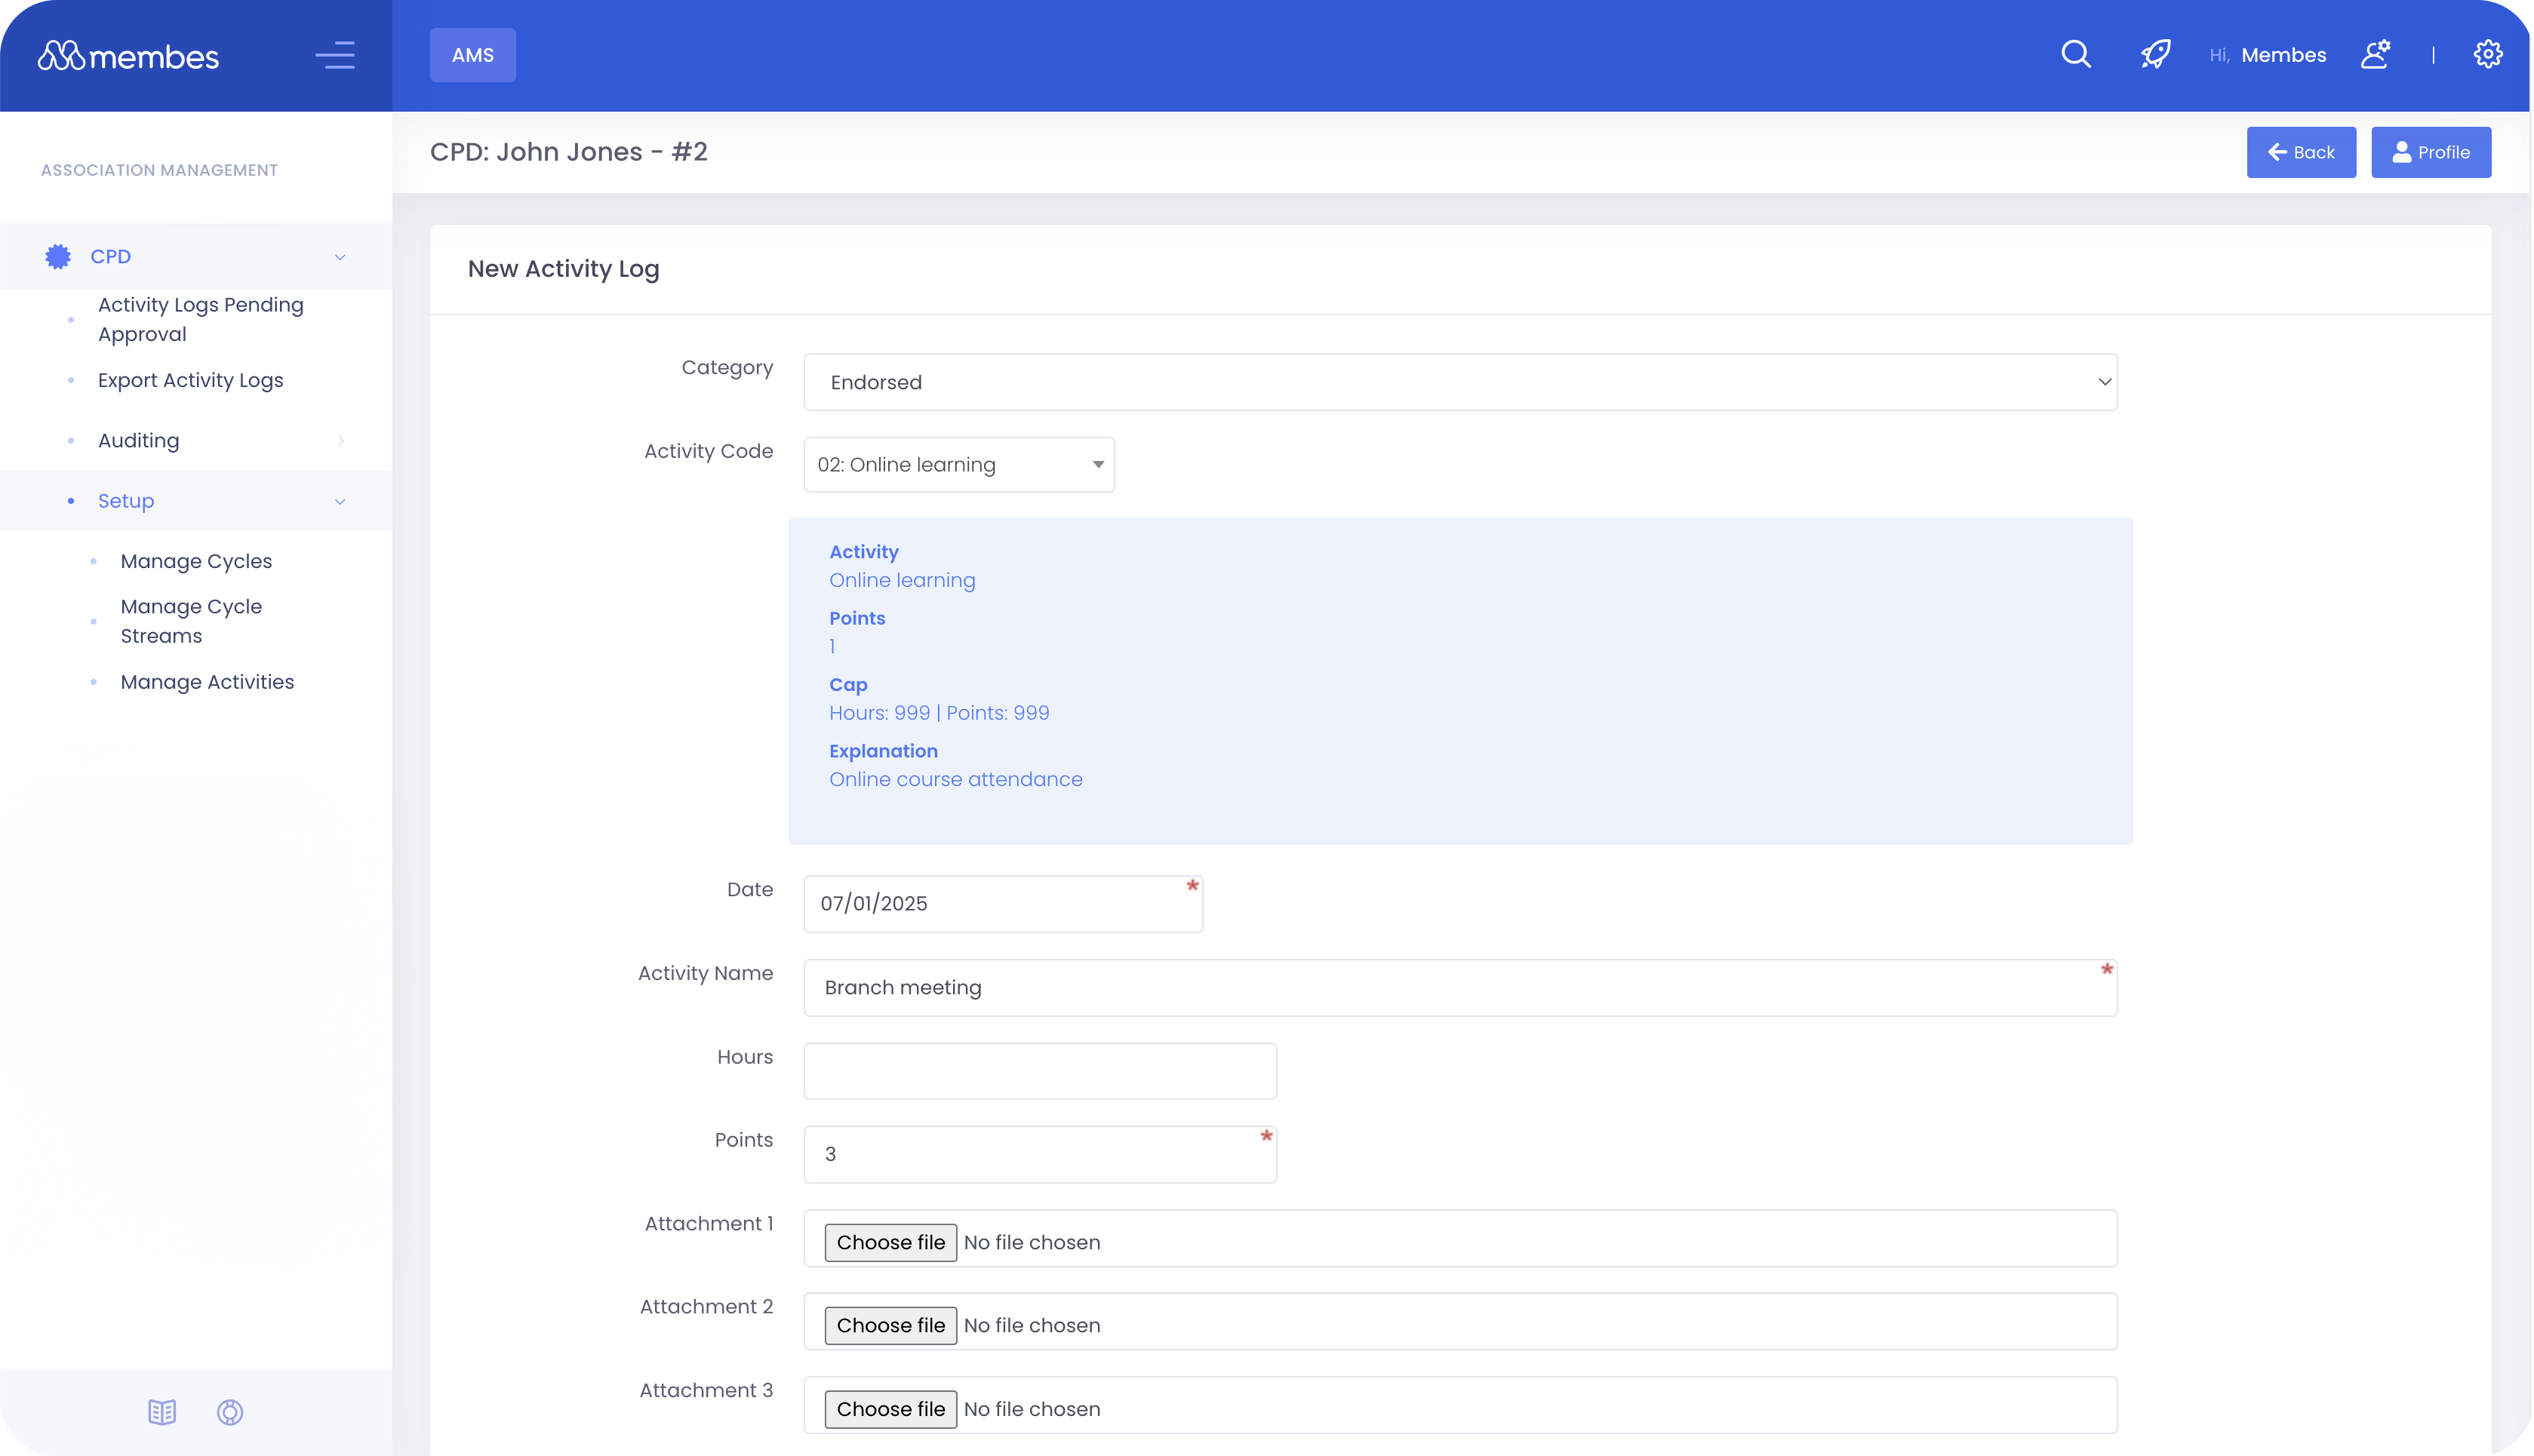This screenshot has height=1456, width=2534.
Task: Click the Date field showing 07/01/2025
Action: pyautogui.click(x=1002, y=903)
